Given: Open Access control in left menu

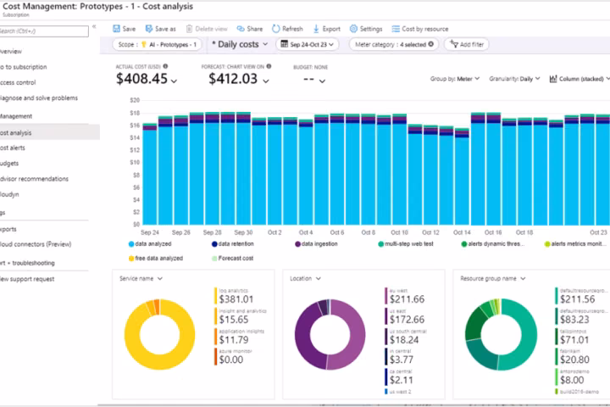Looking at the screenshot, I should pyautogui.click(x=18, y=82).
